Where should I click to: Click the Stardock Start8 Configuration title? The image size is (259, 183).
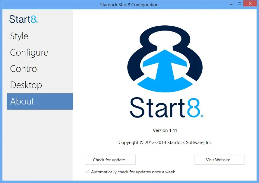click(x=129, y=5)
